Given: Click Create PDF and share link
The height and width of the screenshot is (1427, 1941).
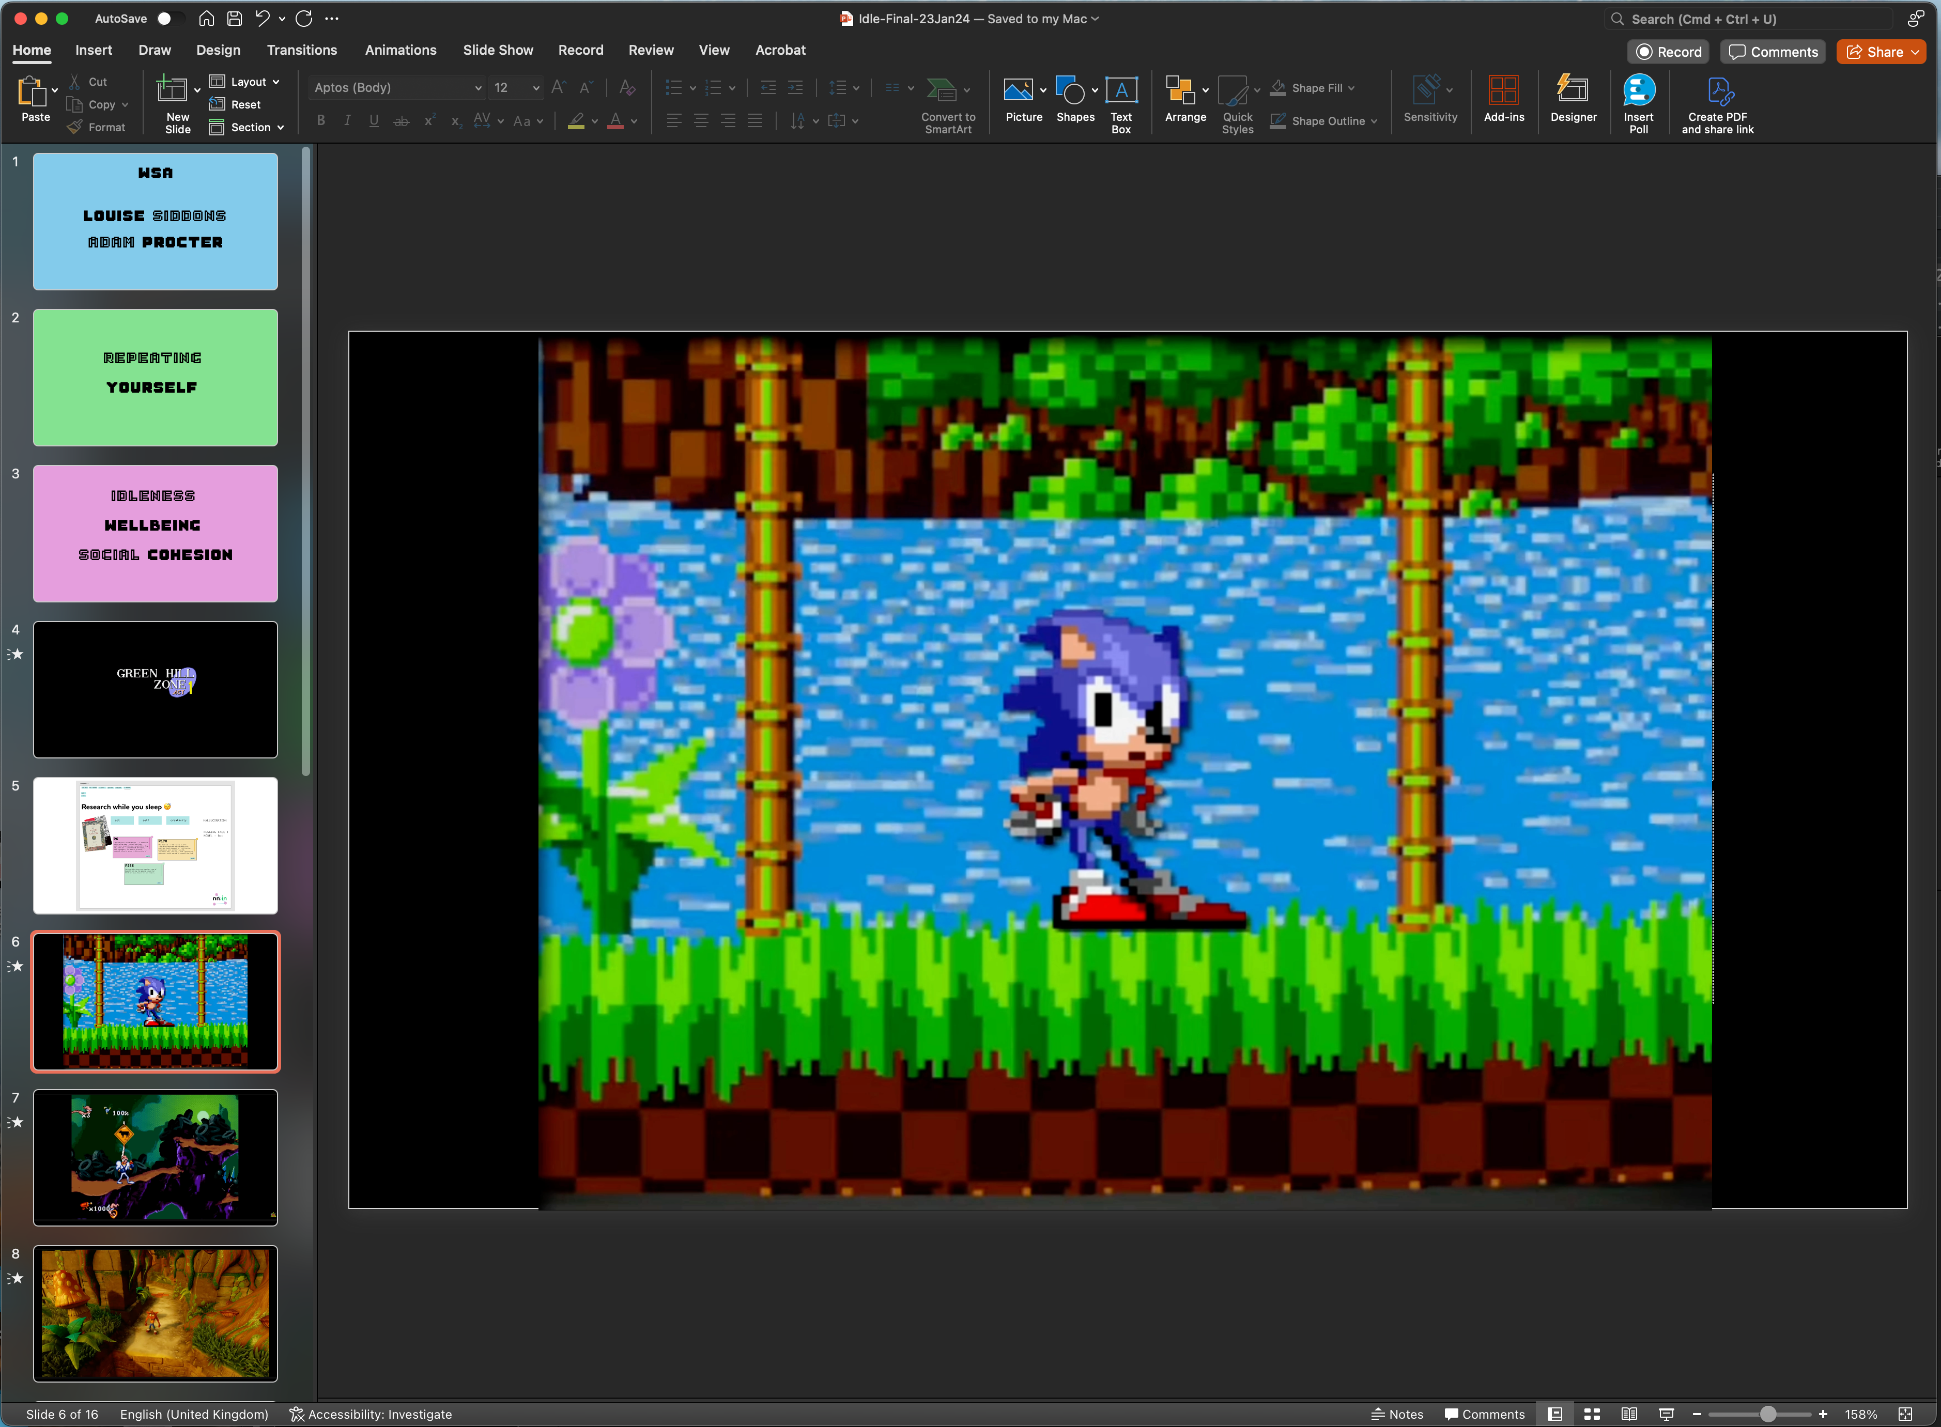Looking at the screenshot, I should (1717, 91).
